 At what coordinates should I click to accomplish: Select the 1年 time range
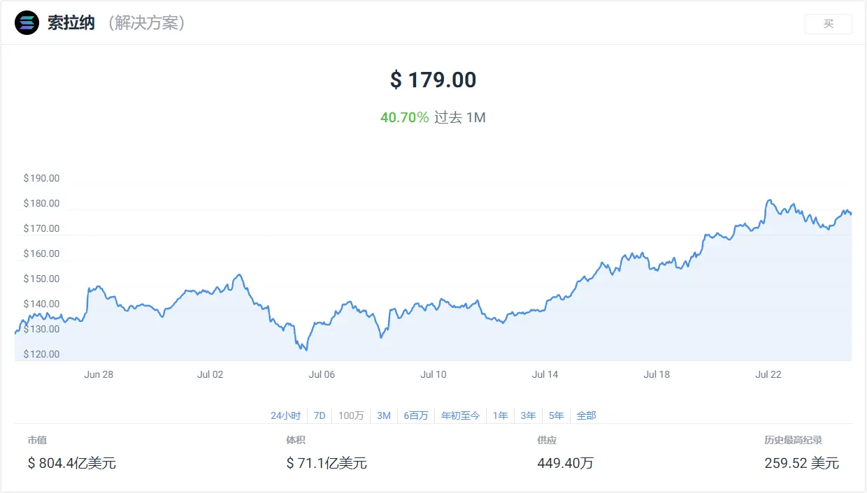coord(500,415)
